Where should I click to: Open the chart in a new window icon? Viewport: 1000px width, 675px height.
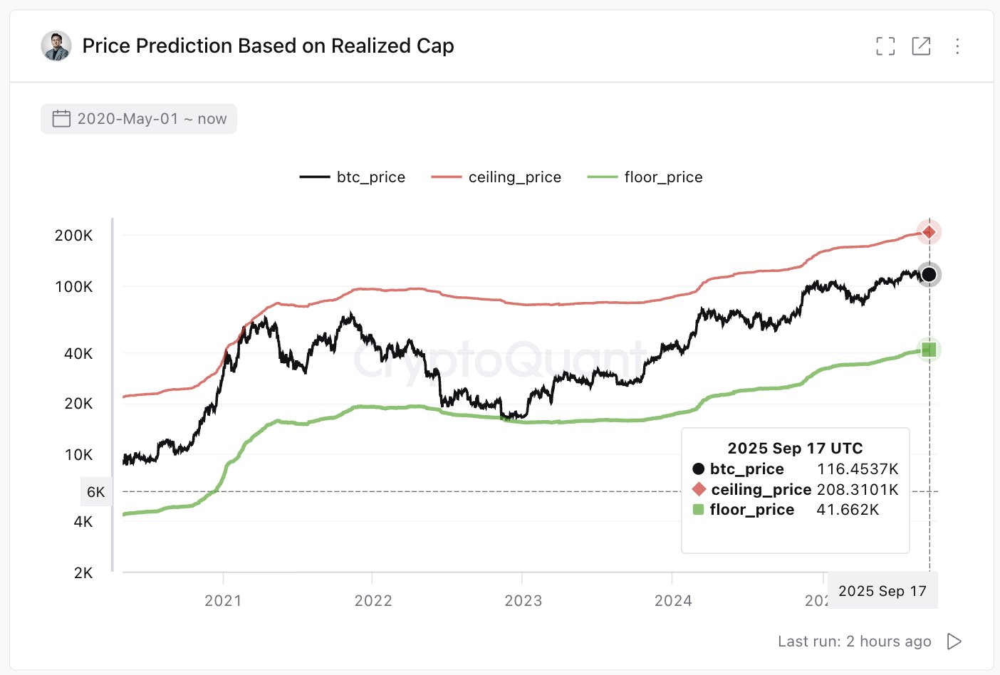(x=922, y=46)
